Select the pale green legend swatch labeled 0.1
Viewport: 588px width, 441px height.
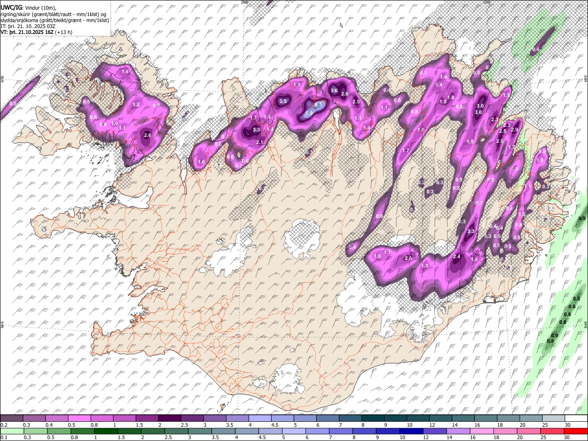(12, 431)
